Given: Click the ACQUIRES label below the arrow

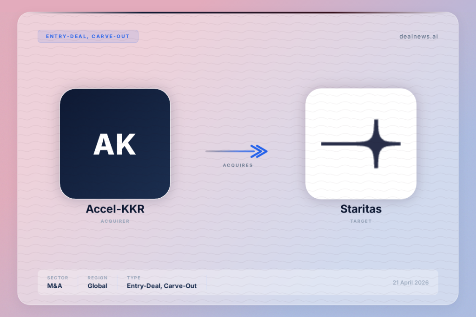Looking at the screenshot, I should tap(238, 165).
